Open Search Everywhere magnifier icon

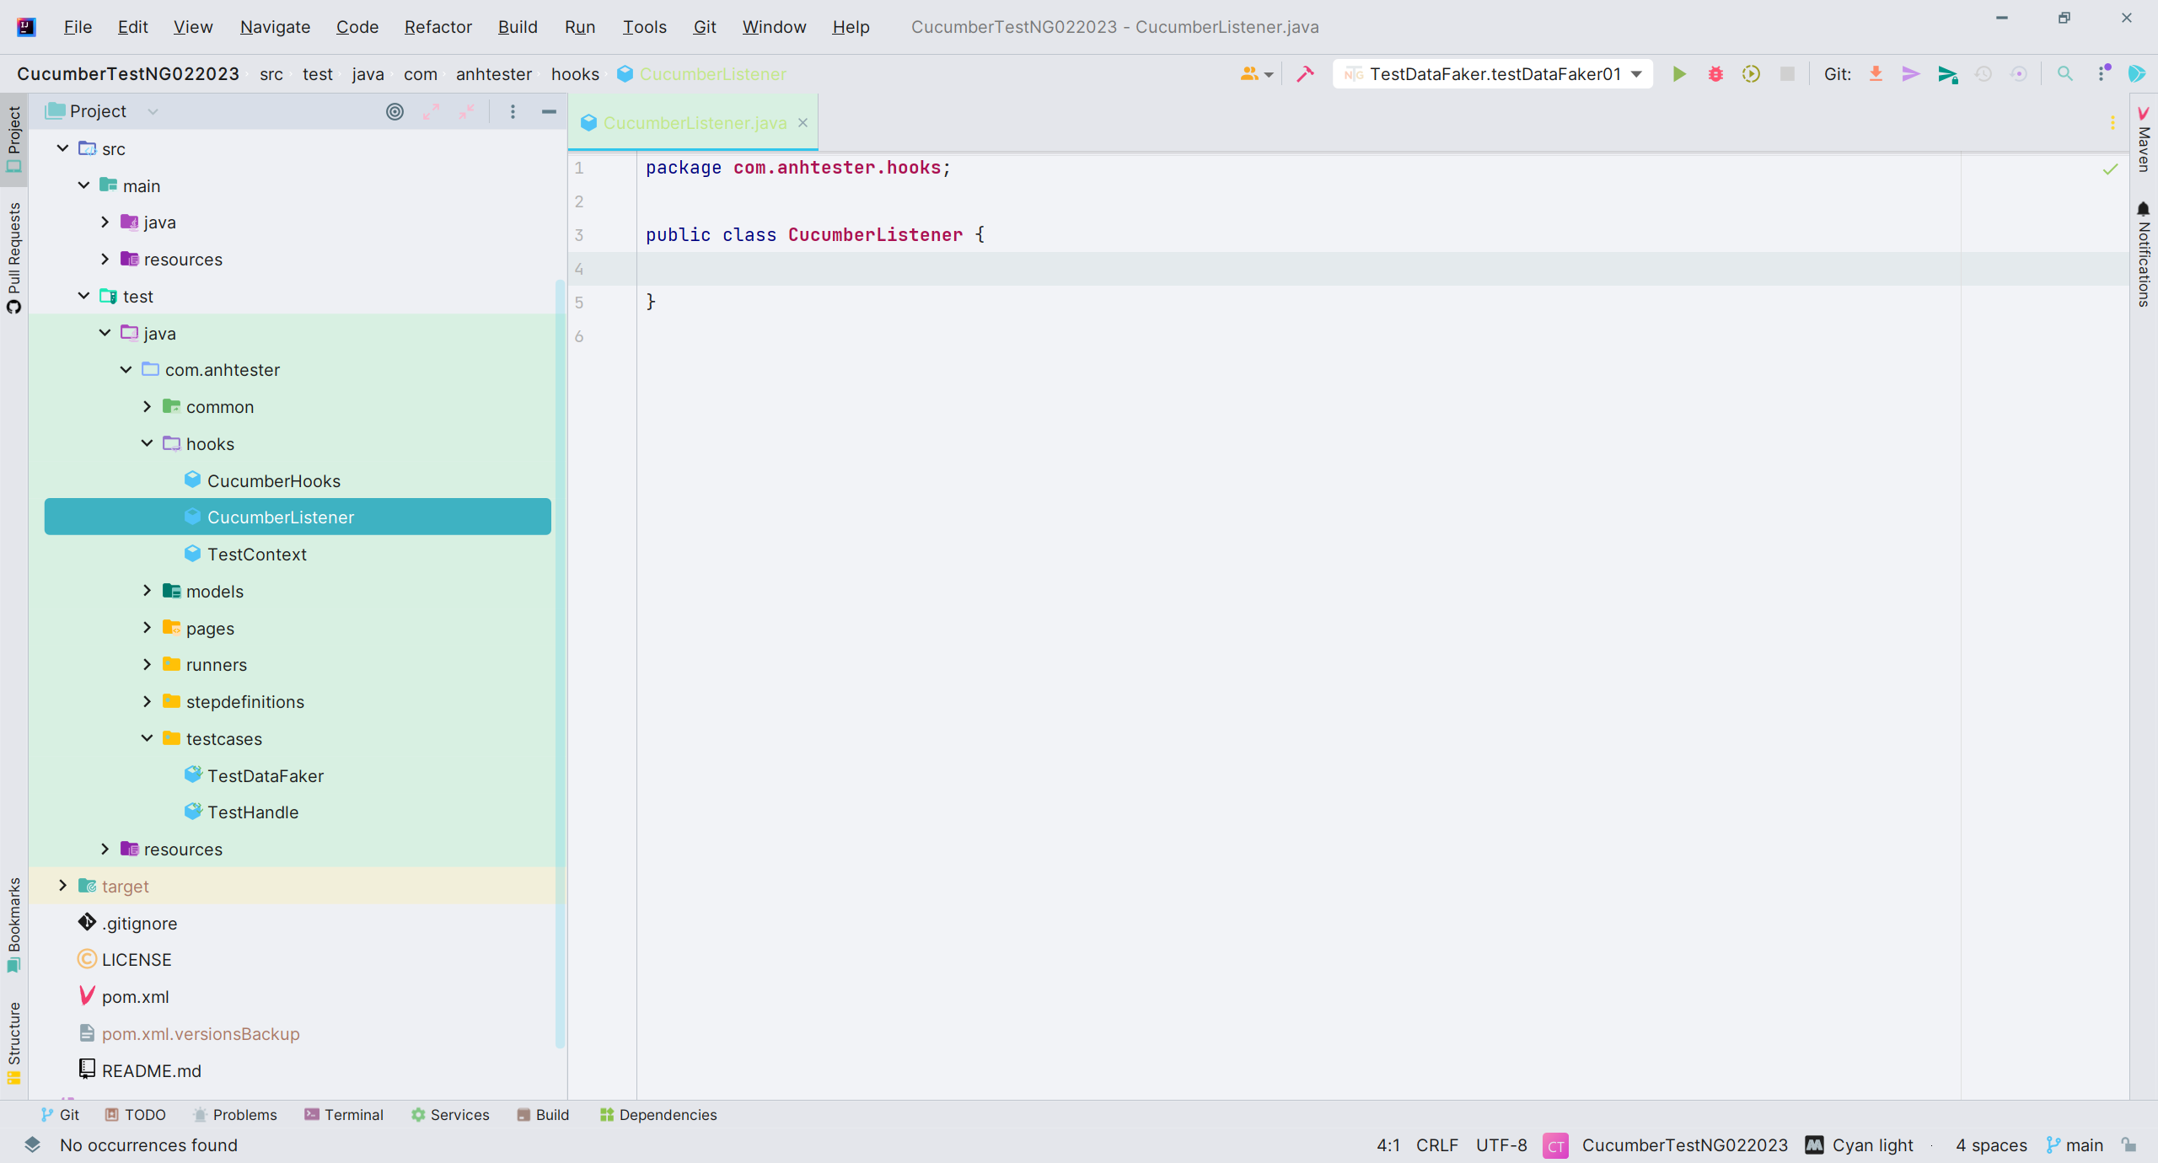point(2064,74)
